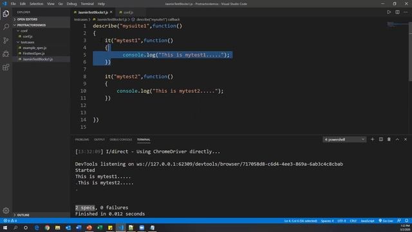Switch to the Problems panel tab

point(82,140)
